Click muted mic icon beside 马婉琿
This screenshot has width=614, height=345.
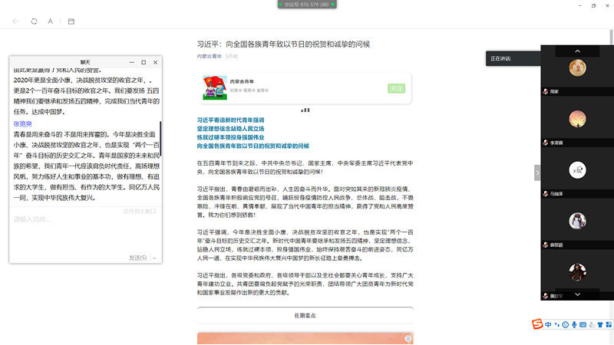click(x=546, y=194)
